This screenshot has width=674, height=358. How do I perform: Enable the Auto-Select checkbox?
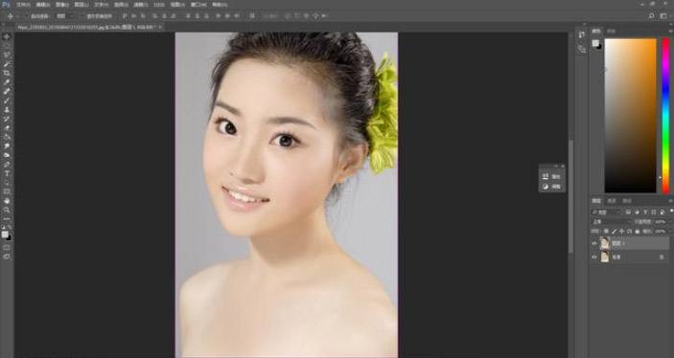[x=27, y=16]
